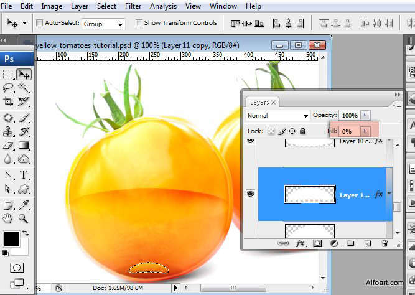The image size is (415, 295).
Task: Open the Normal blend mode dropdown
Action: pyautogui.click(x=277, y=116)
